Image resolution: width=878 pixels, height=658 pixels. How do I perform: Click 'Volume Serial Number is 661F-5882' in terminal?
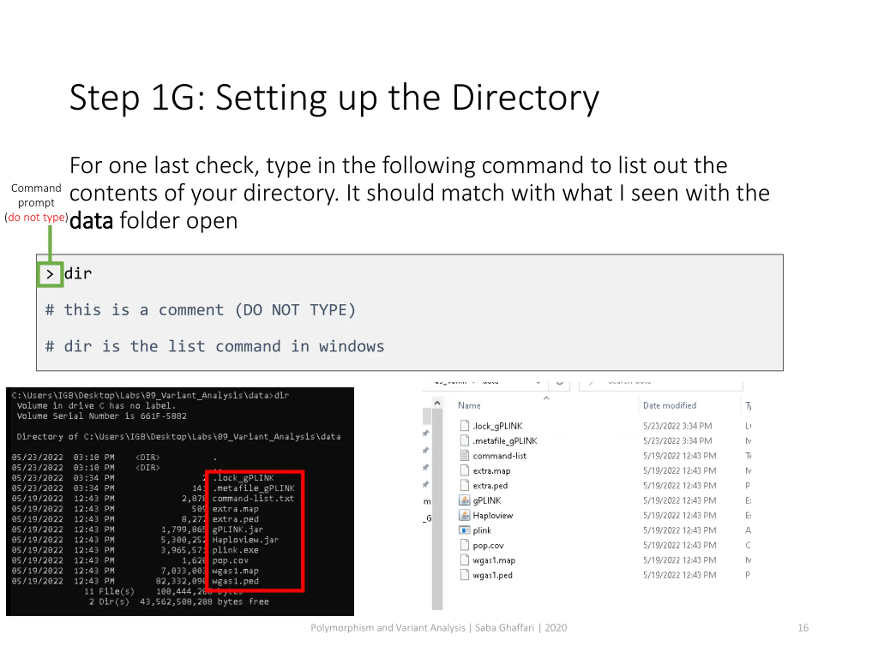tap(102, 416)
